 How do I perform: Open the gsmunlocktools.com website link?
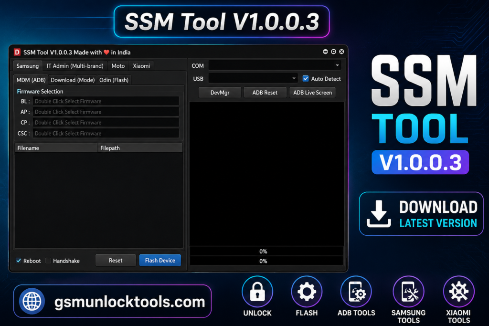[x=112, y=301]
